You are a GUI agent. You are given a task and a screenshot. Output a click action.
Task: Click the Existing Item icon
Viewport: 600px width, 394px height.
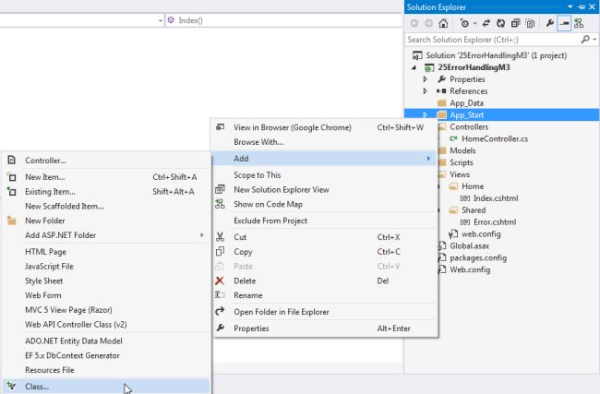coord(11,191)
